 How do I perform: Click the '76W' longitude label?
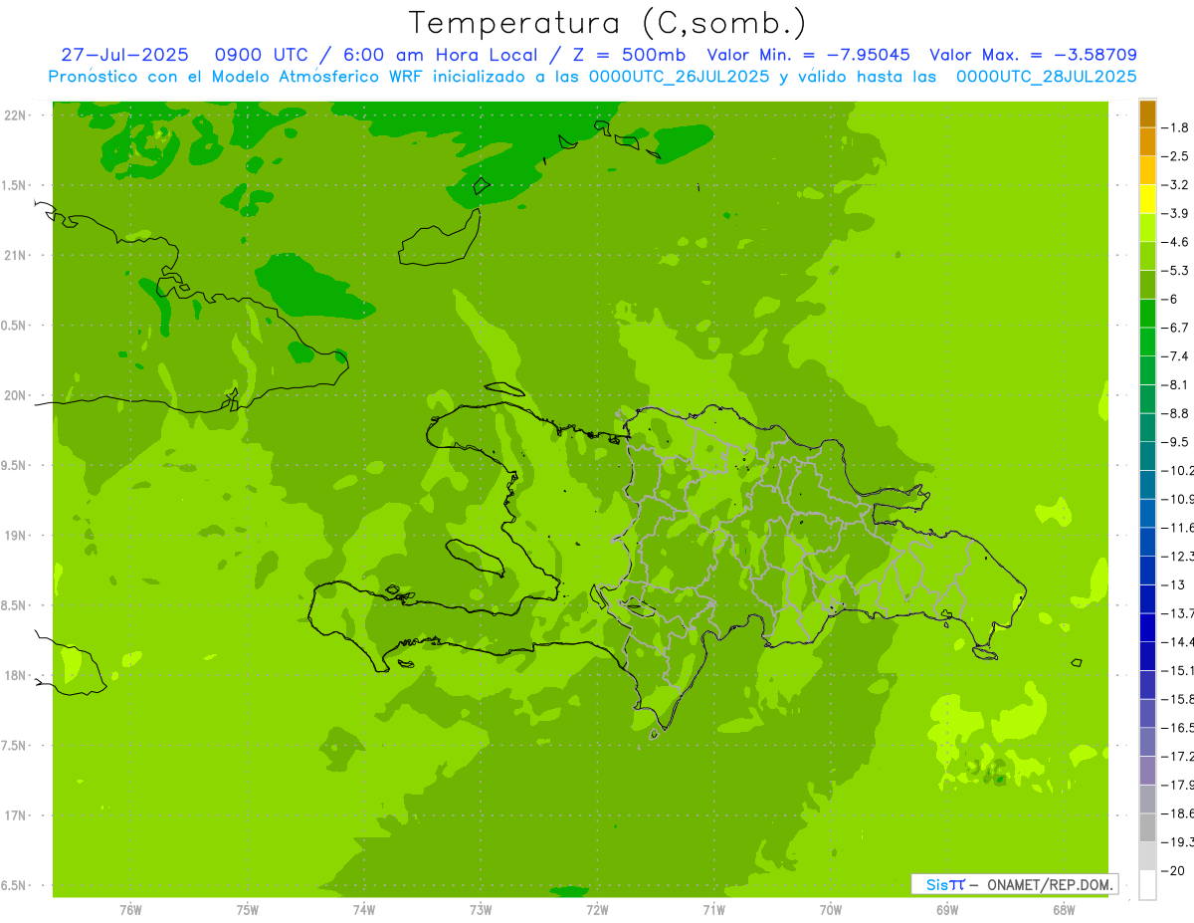click(x=130, y=910)
